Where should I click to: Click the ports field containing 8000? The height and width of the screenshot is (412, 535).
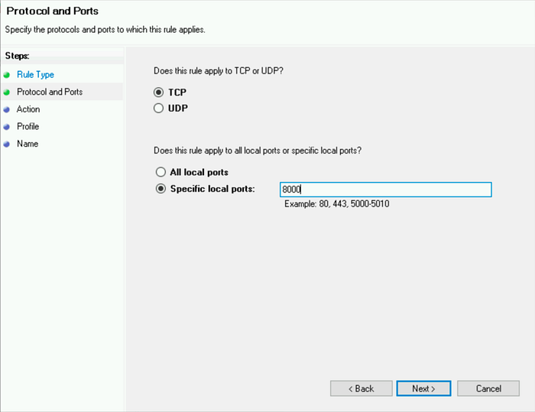click(x=386, y=190)
